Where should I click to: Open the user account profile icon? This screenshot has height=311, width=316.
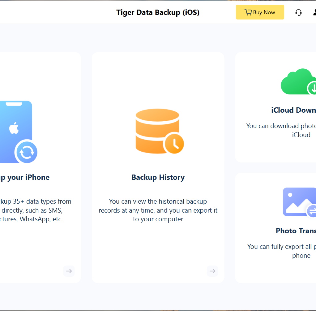point(314,12)
